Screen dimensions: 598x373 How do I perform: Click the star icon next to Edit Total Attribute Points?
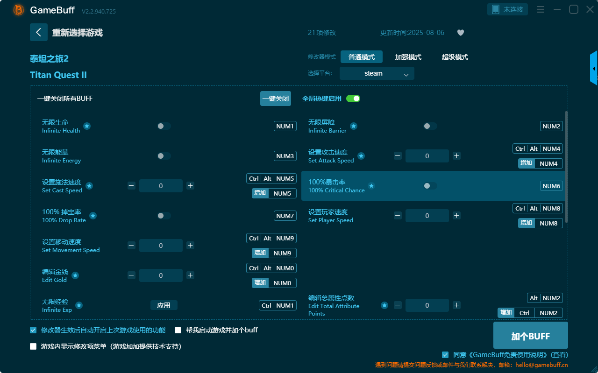coord(384,305)
